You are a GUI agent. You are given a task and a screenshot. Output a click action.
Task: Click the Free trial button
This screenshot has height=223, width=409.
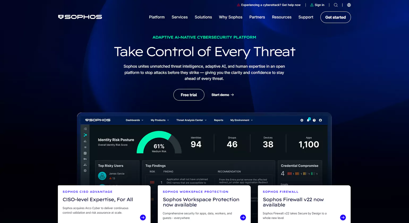click(189, 95)
